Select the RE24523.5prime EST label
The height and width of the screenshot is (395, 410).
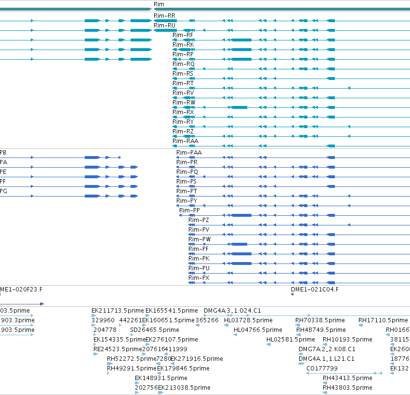(118, 349)
